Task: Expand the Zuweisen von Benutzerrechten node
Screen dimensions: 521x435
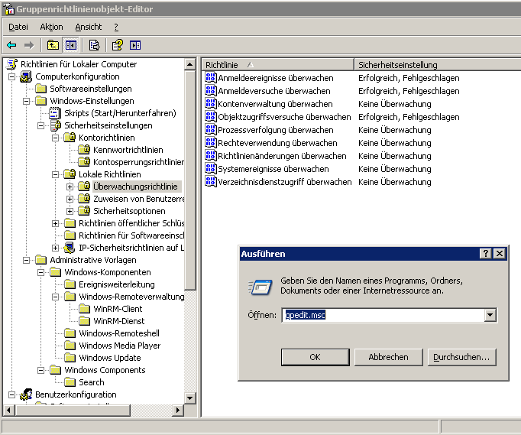Action: tap(70, 200)
